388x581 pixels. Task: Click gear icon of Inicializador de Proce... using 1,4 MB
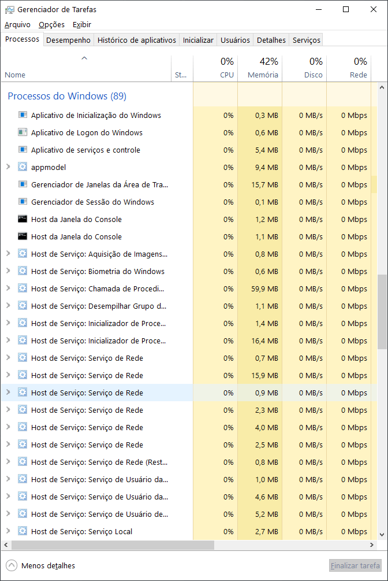(23, 323)
